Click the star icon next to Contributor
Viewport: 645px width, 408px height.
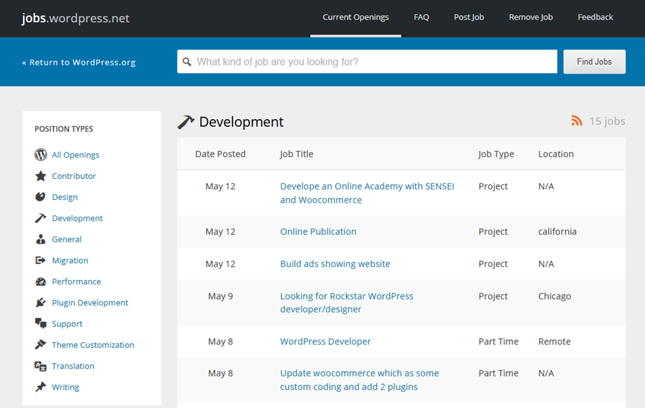pyautogui.click(x=40, y=176)
